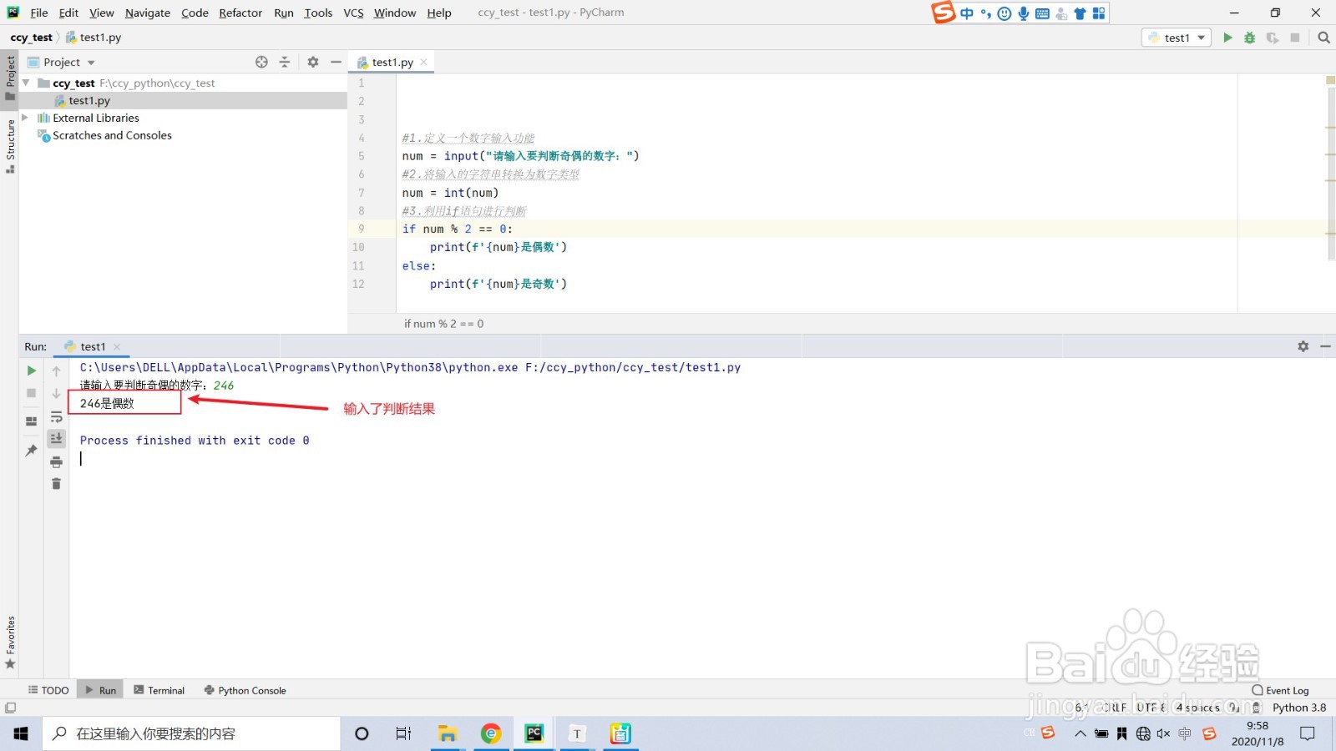Select the test1 tab in Run panel
Screen dimensions: 1336x751
point(93,346)
